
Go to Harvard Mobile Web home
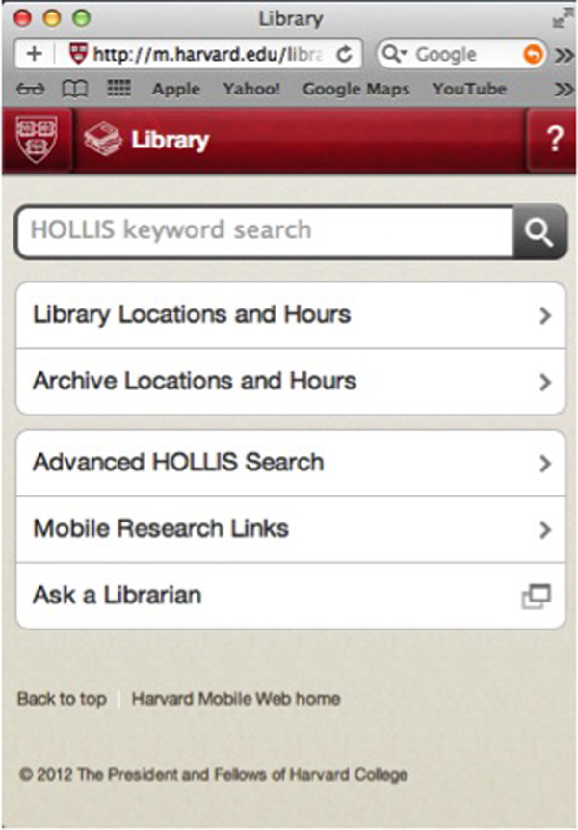coord(235,698)
